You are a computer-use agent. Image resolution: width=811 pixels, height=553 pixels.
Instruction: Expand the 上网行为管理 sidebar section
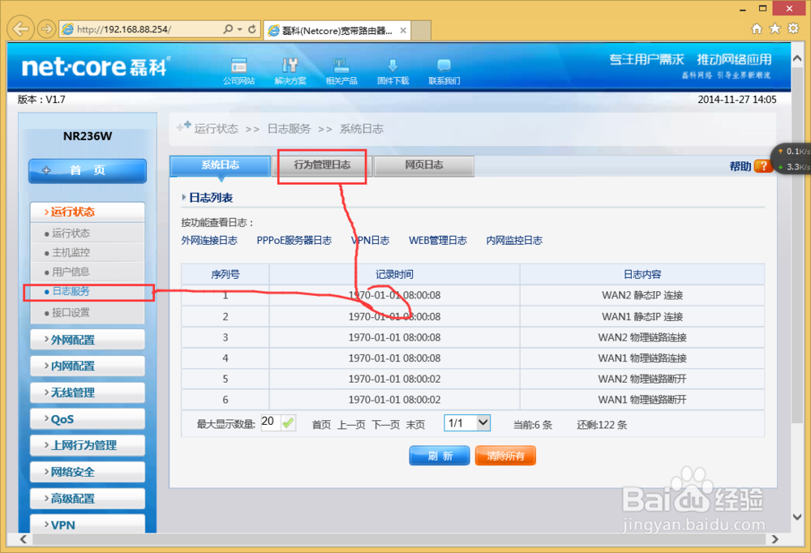pyautogui.click(x=87, y=445)
